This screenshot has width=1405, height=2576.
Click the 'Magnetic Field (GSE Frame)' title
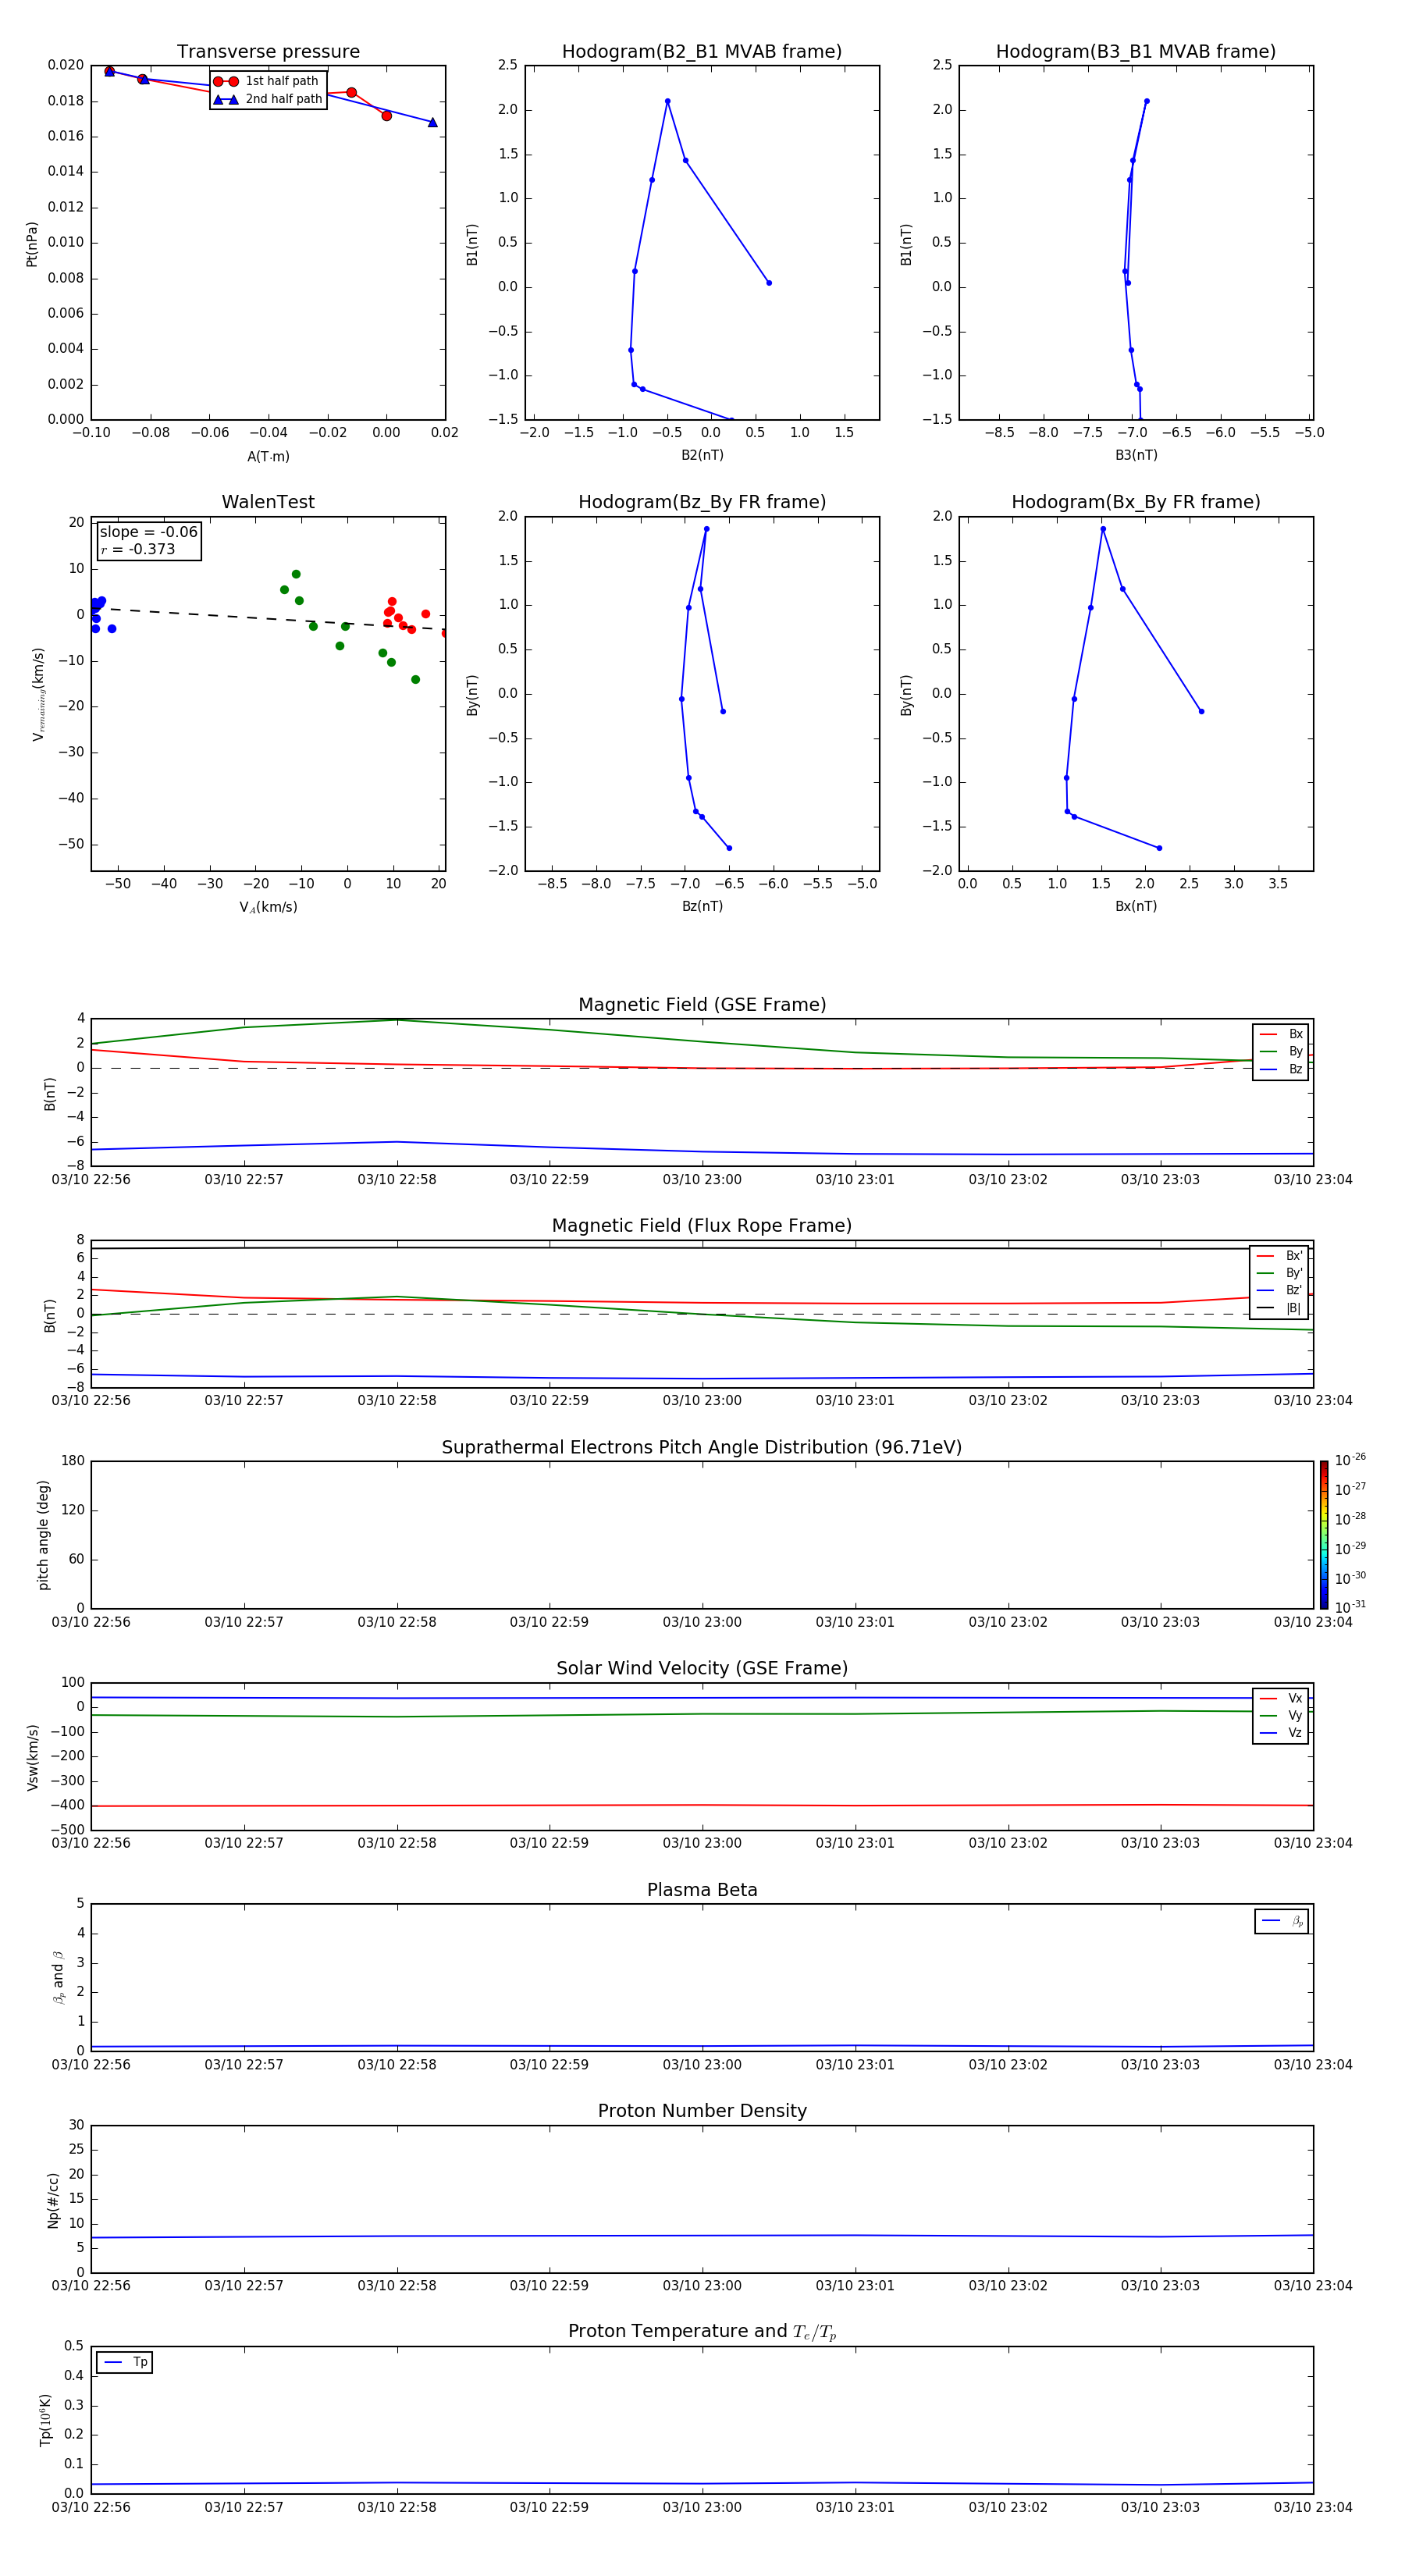[702, 1005]
